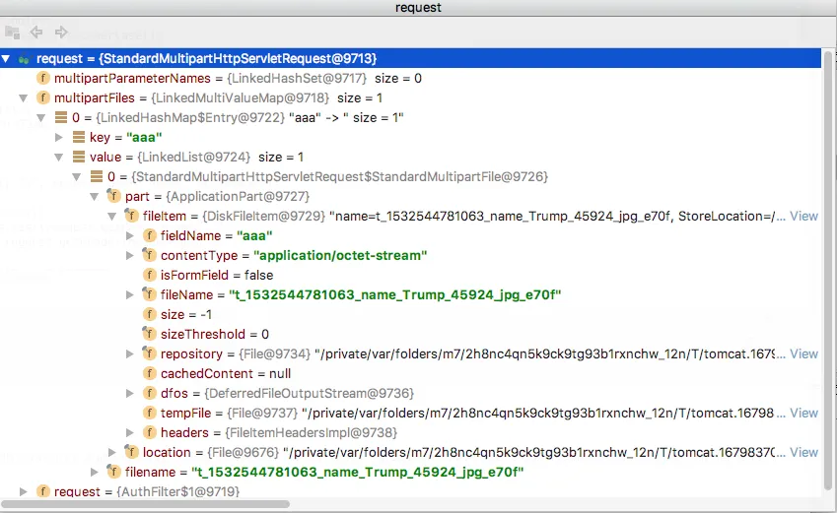Collapse the multipartFiles node
The width and height of the screenshot is (837, 513).
coord(24,98)
